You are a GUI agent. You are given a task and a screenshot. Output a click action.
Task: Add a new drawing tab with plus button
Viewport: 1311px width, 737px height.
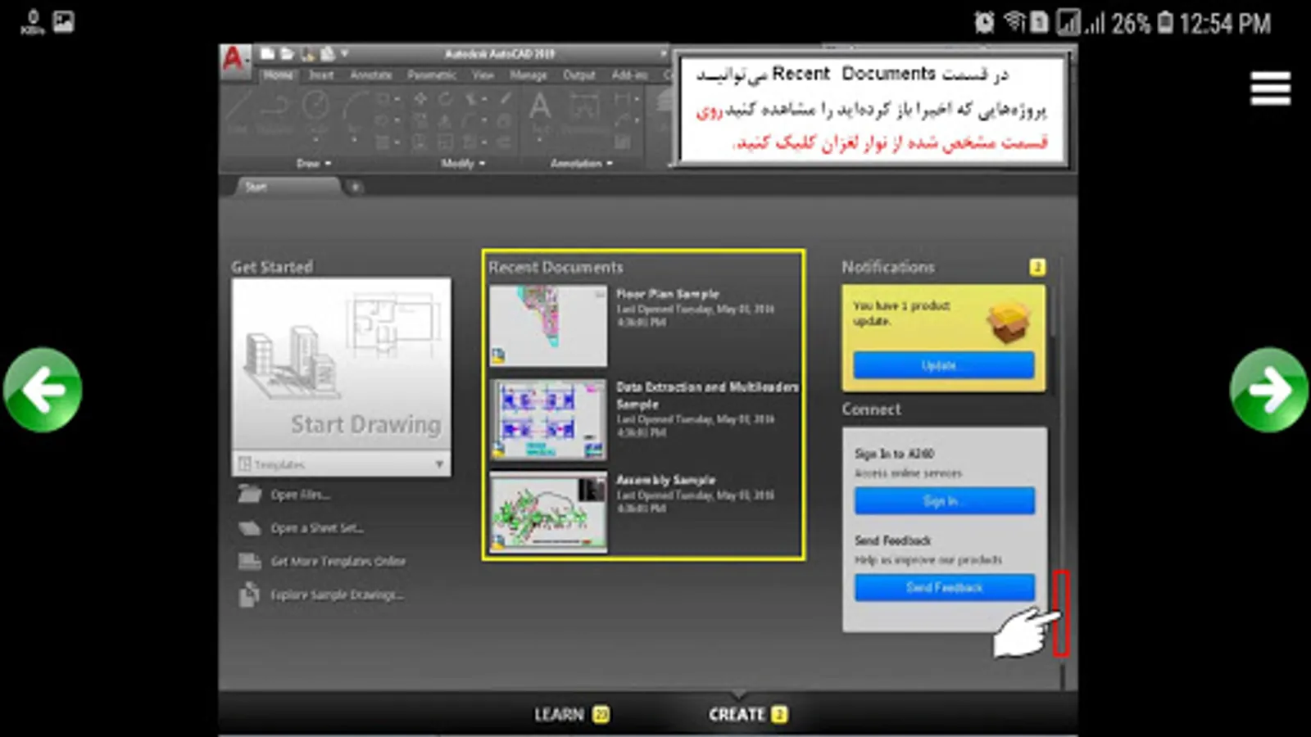tap(355, 188)
